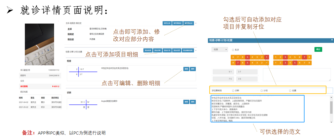Click the 添加检查 button
The image size is (334, 139).
click(x=148, y=51)
